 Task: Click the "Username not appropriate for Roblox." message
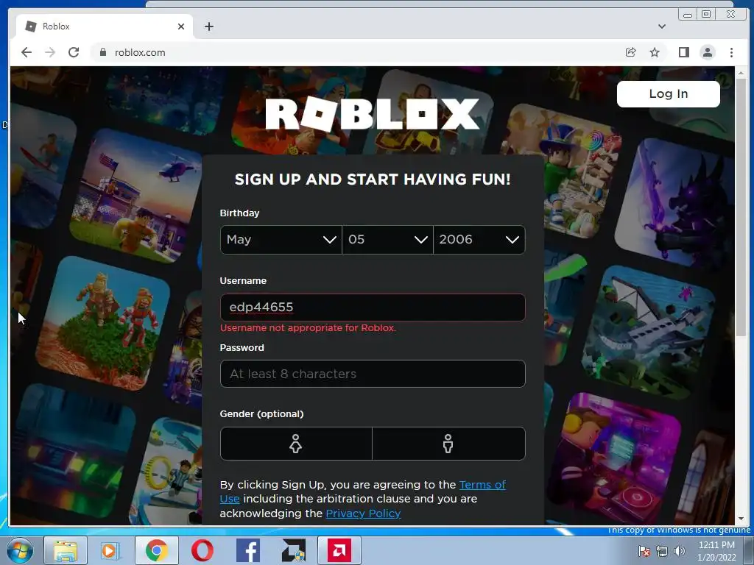click(308, 327)
